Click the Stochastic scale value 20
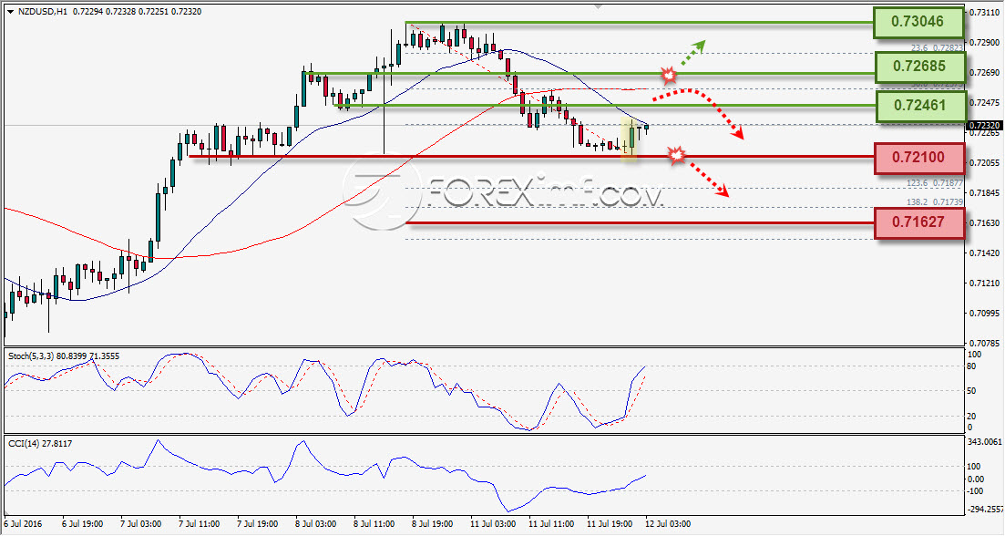This screenshot has width=1005, height=536. 971,416
